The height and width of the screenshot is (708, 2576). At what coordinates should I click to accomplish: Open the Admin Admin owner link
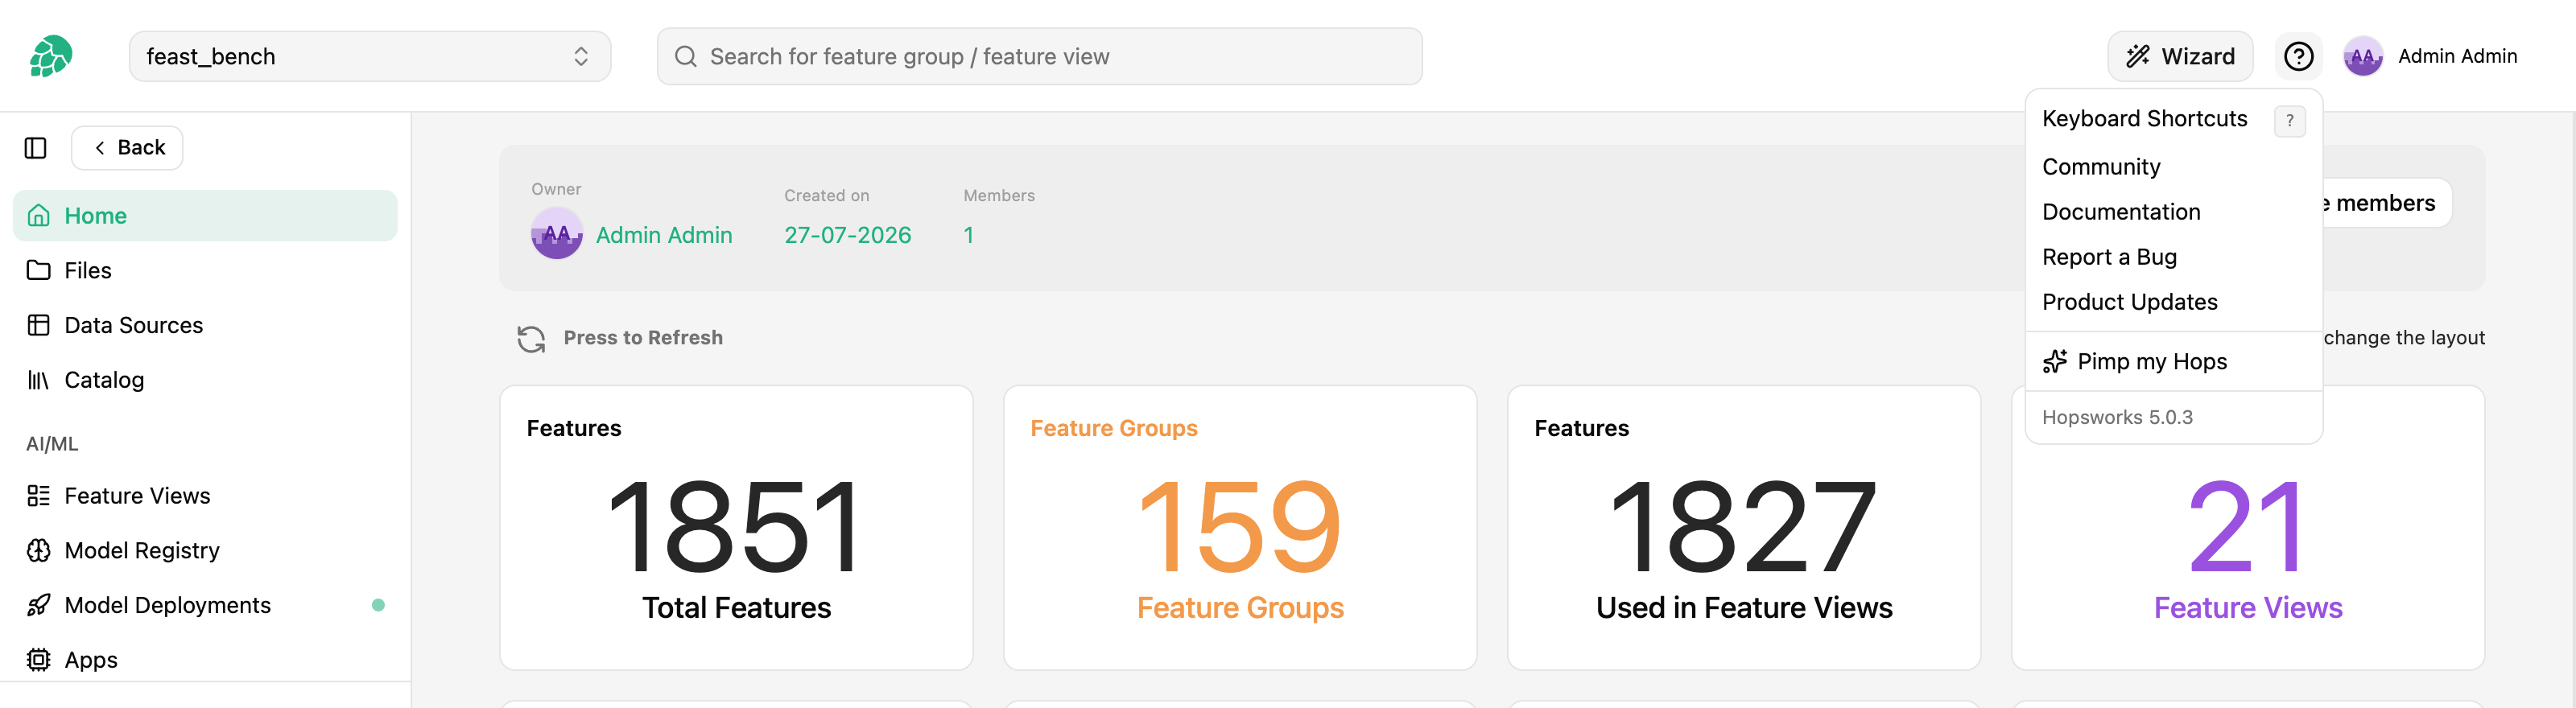664,235
